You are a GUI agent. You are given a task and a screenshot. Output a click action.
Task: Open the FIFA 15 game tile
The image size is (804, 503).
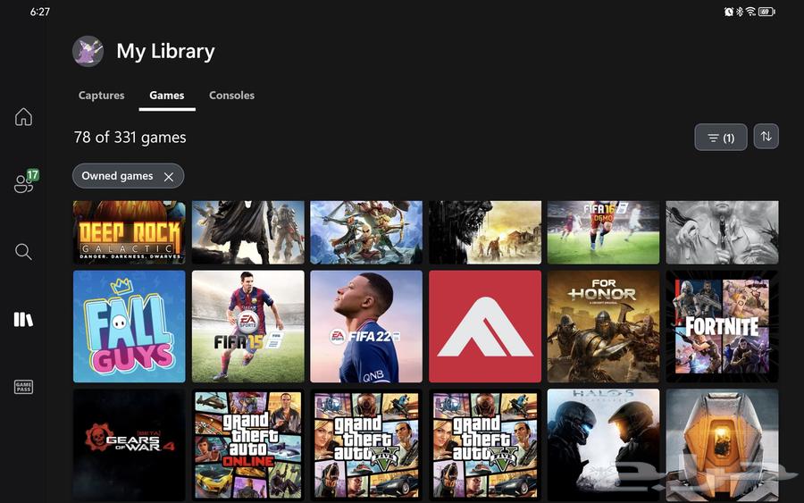247,327
